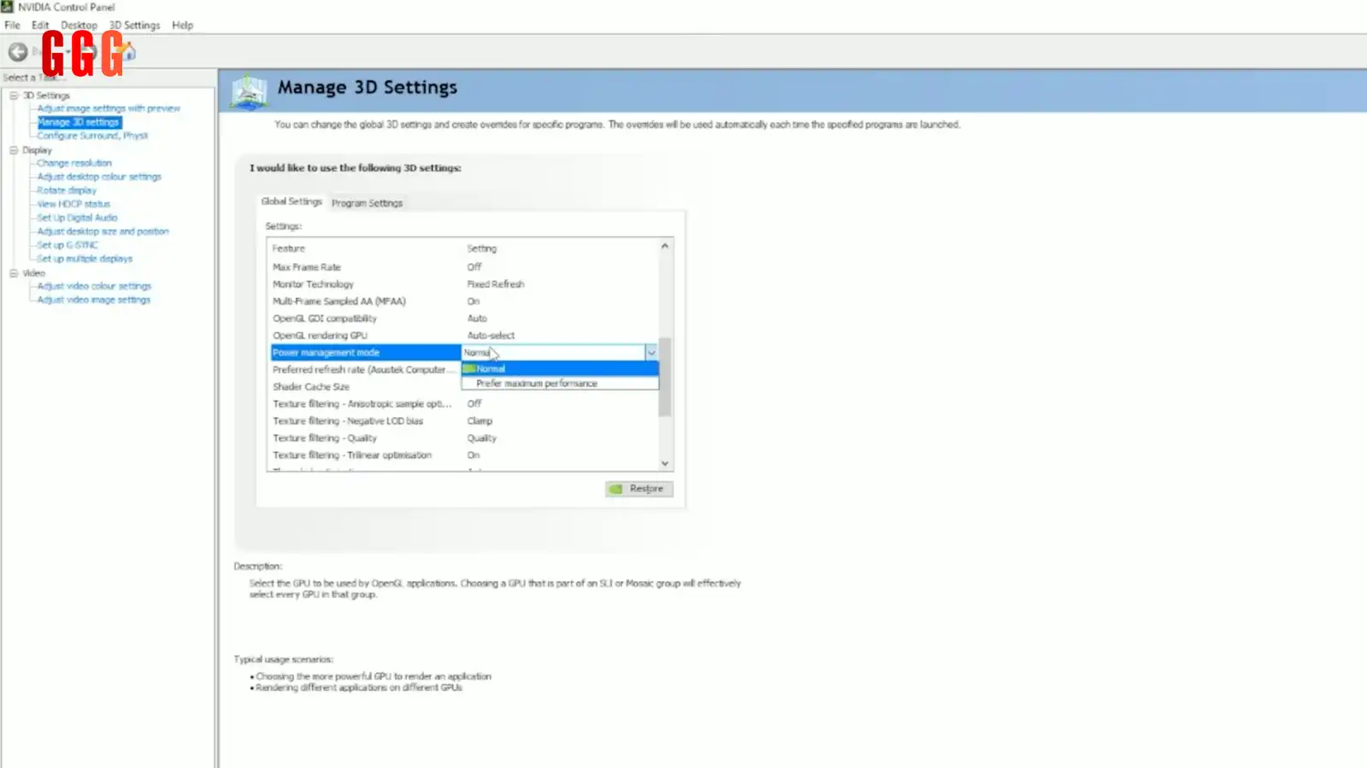The width and height of the screenshot is (1367, 768).
Task: Click the Auto-select setting value
Action: (x=491, y=336)
